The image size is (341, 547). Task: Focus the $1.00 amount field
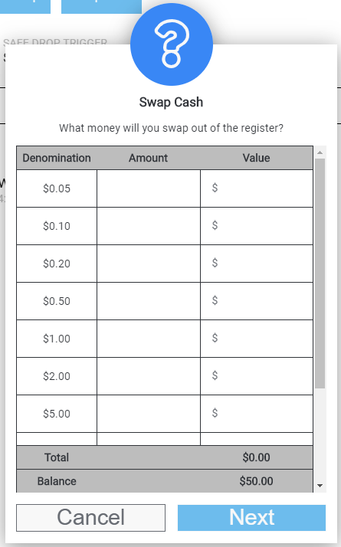[149, 339]
